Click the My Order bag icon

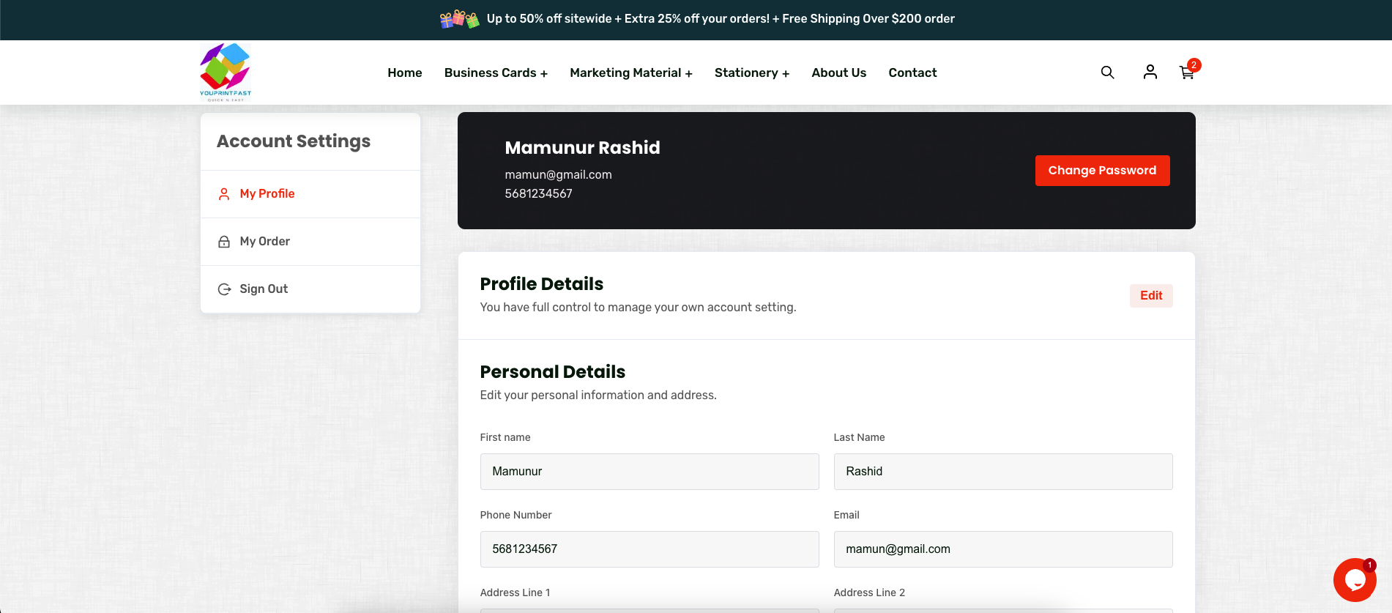point(224,242)
